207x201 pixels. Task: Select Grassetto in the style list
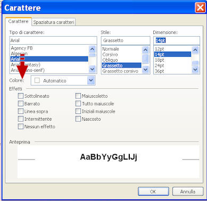pos(122,65)
